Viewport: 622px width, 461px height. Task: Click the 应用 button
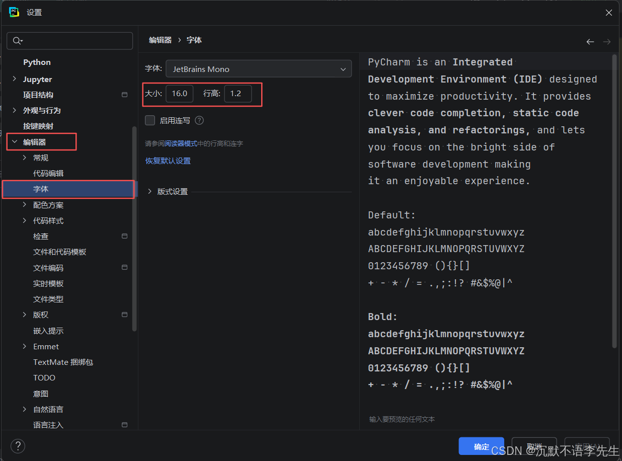click(587, 446)
